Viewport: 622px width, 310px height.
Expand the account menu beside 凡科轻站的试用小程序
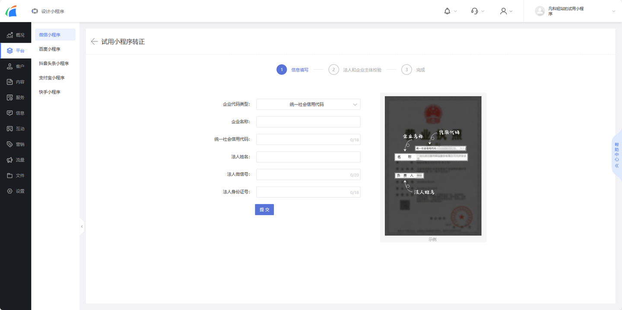click(613, 11)
